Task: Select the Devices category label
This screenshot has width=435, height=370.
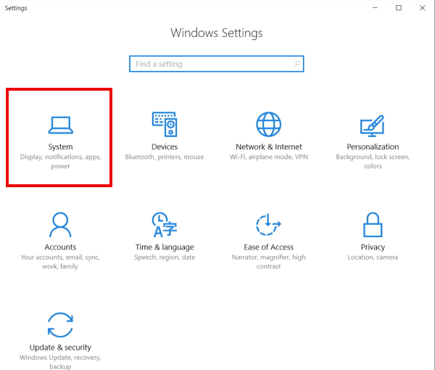Action: click(x=165, y=147)
